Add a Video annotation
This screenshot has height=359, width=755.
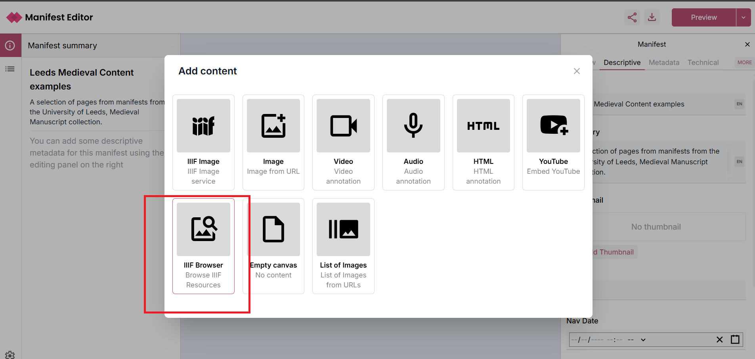[x=343, y=142]
